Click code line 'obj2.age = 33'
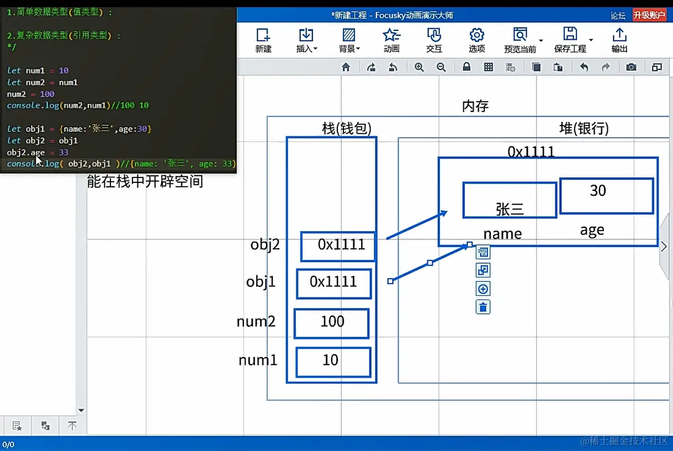 point(38,152)
